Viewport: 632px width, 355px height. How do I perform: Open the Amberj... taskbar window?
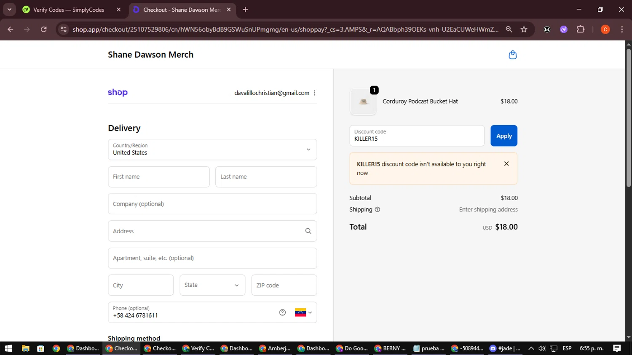tap(275, 348)
